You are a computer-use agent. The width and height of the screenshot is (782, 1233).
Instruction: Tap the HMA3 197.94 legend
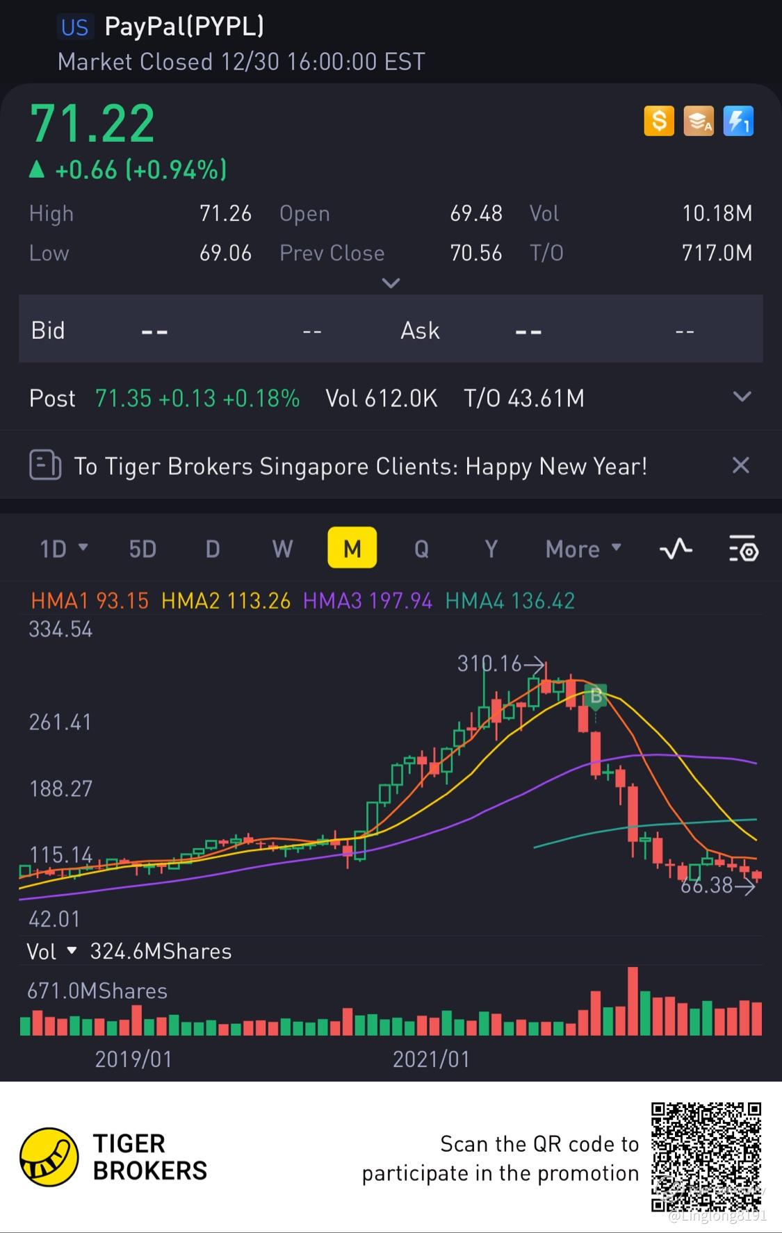[x=367, y=601]
